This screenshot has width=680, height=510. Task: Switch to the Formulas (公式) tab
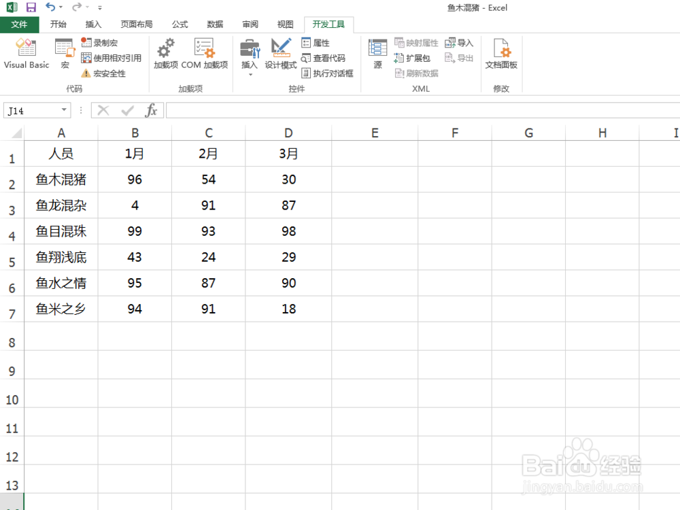(x=180, y=24)
